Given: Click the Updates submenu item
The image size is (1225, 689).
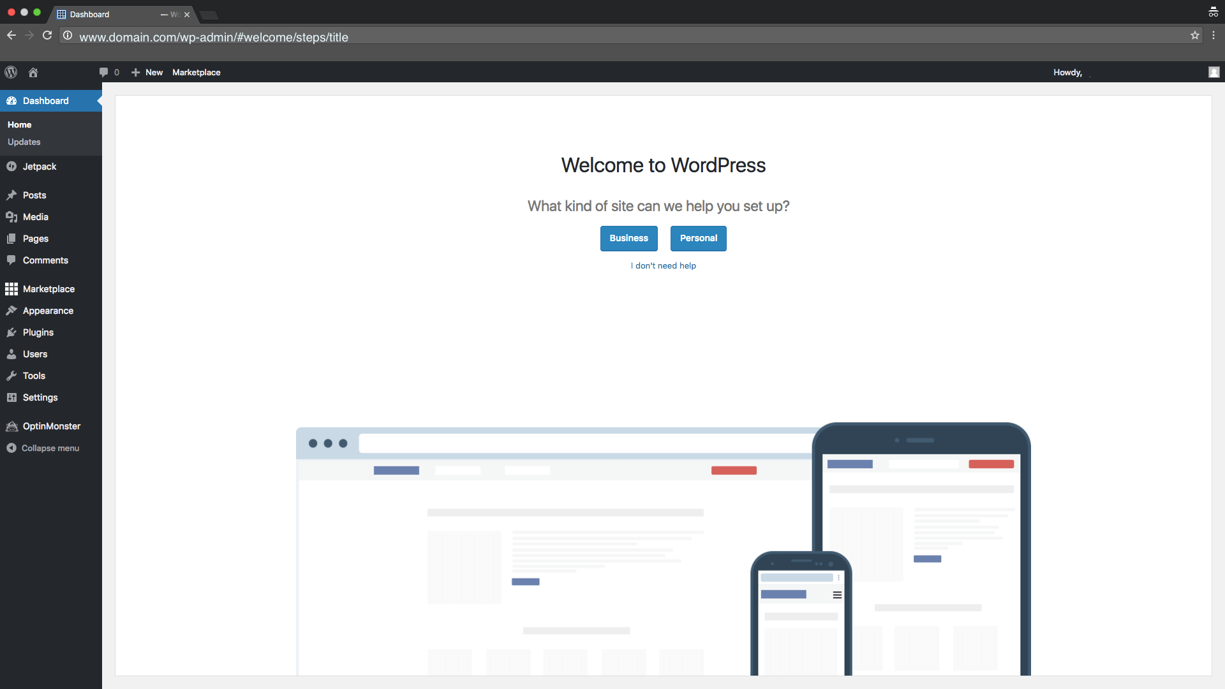Looking at the screenshot, I should point(24,142).
